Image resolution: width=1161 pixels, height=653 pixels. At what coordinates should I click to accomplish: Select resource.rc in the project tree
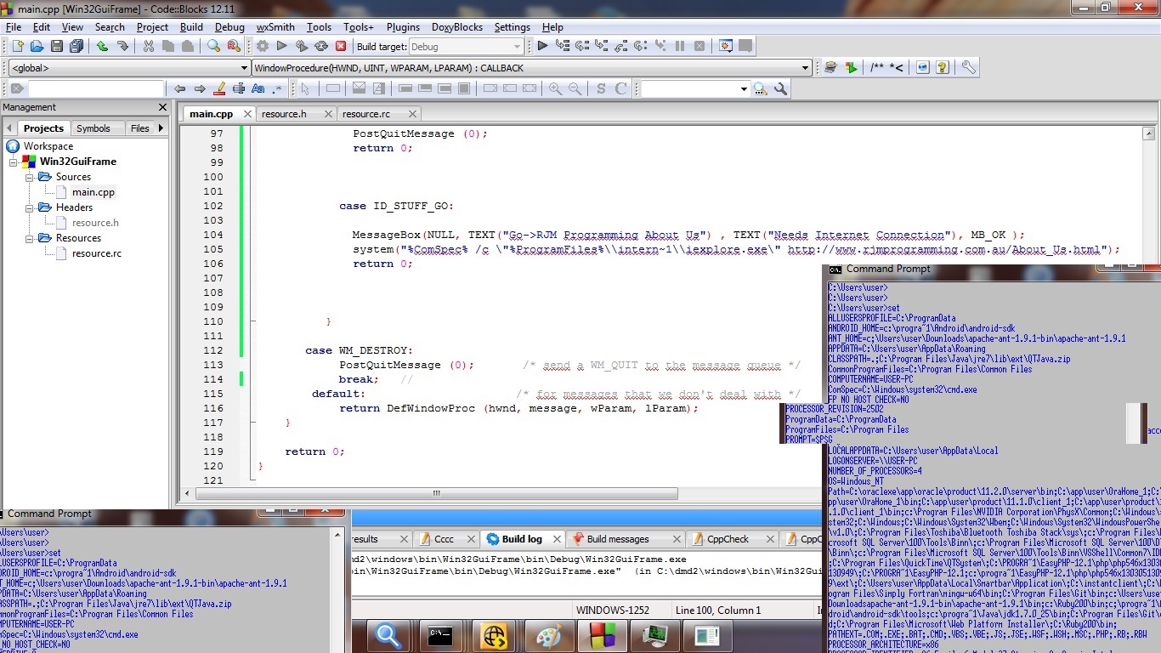click(96, 253)
